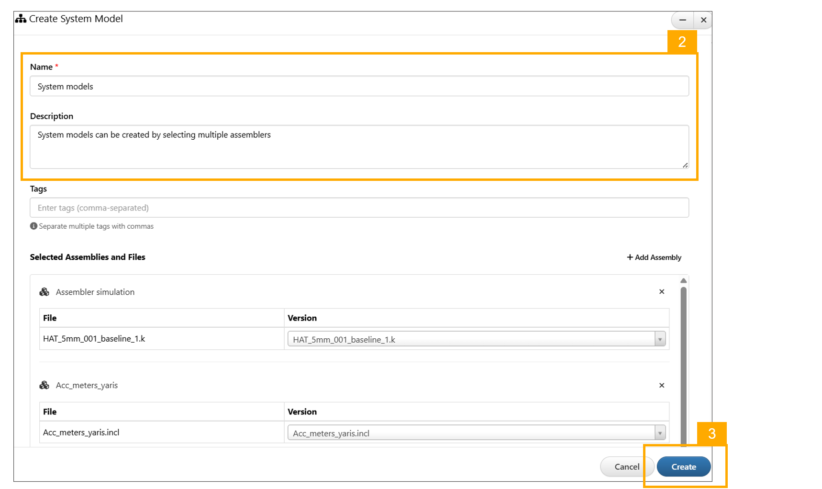
Task: Click the Assembler simulation assembly icon
Action: click(44, 292)
